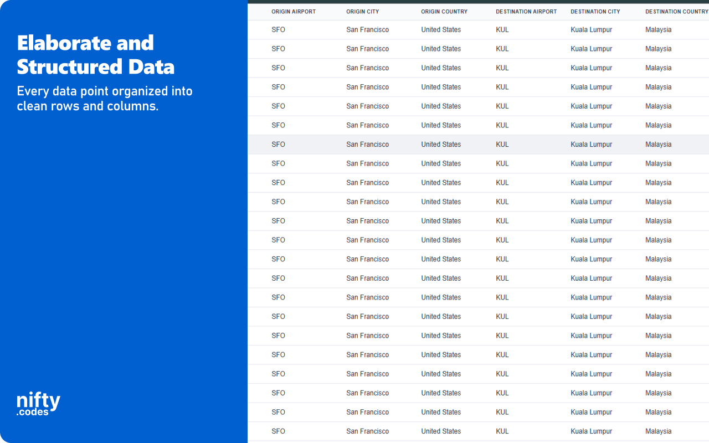The width and height of the screenshot is (709, 443).
Task: Sort by the DESTINATION CITY column header
Action: [x=595, y=11]
